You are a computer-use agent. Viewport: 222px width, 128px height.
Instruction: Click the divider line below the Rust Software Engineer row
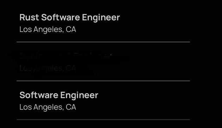tap(103, 42)
